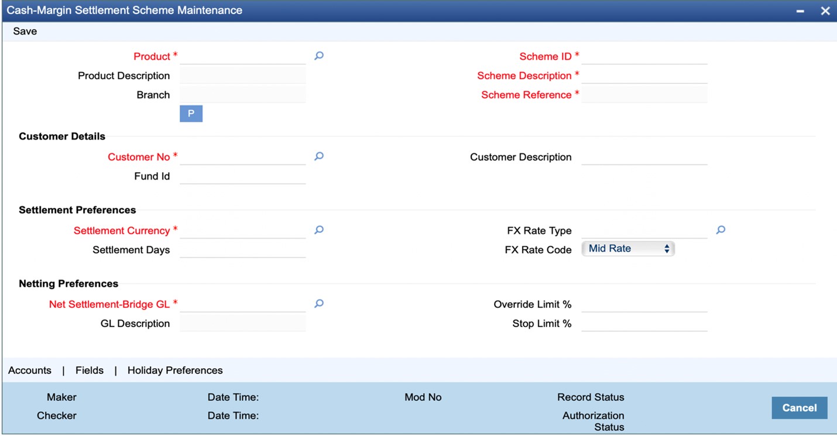Click the Date Time label beside Checker
Image resolution: width=837 pixels, height=436 pixels.
pyautogui.click(x=233, y=416)
